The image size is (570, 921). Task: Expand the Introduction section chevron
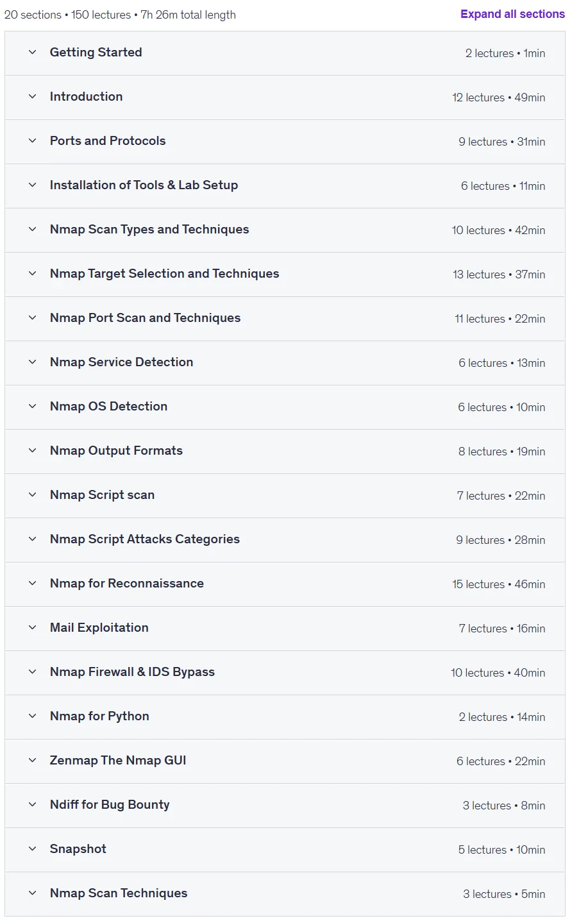pyautogui.click(x=33, y=97)
